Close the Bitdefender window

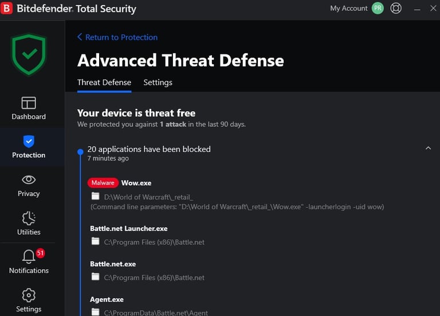433,9
